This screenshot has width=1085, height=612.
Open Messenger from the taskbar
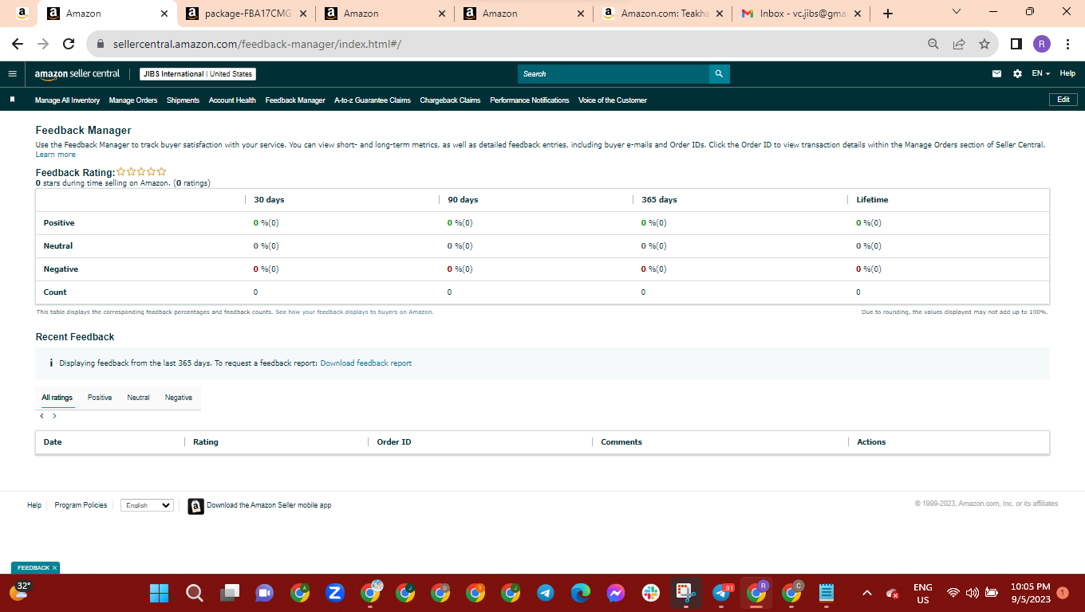[616, 593]
